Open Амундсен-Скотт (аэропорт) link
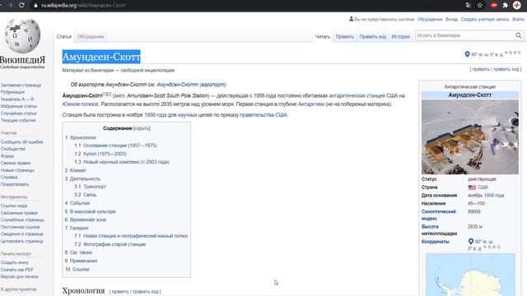Image resolution: width=527 pixels, height=296 pixels. click(191, 85)
